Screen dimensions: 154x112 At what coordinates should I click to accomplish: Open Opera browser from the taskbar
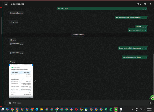click(x=76, y=110)
